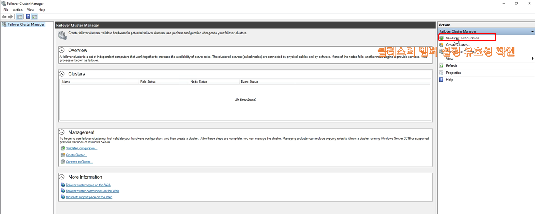This screenshot has width=535, height=214.
Task: Open Microsoft support page on the Web
Action: tap(89, 197)
